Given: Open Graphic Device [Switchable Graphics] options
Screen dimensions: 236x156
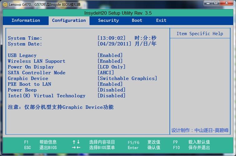Looking at the screenshot, I should [127, 78].
